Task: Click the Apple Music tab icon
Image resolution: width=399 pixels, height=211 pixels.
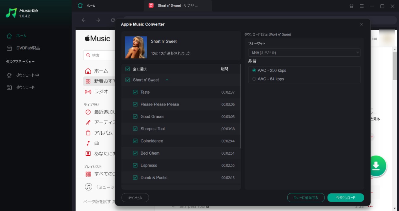Action: tap(151, 5)
